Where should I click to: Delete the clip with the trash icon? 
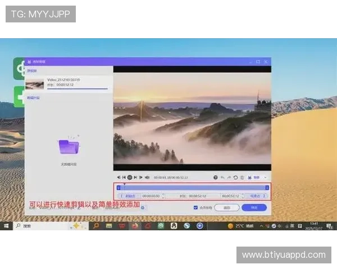pos(242,178)
